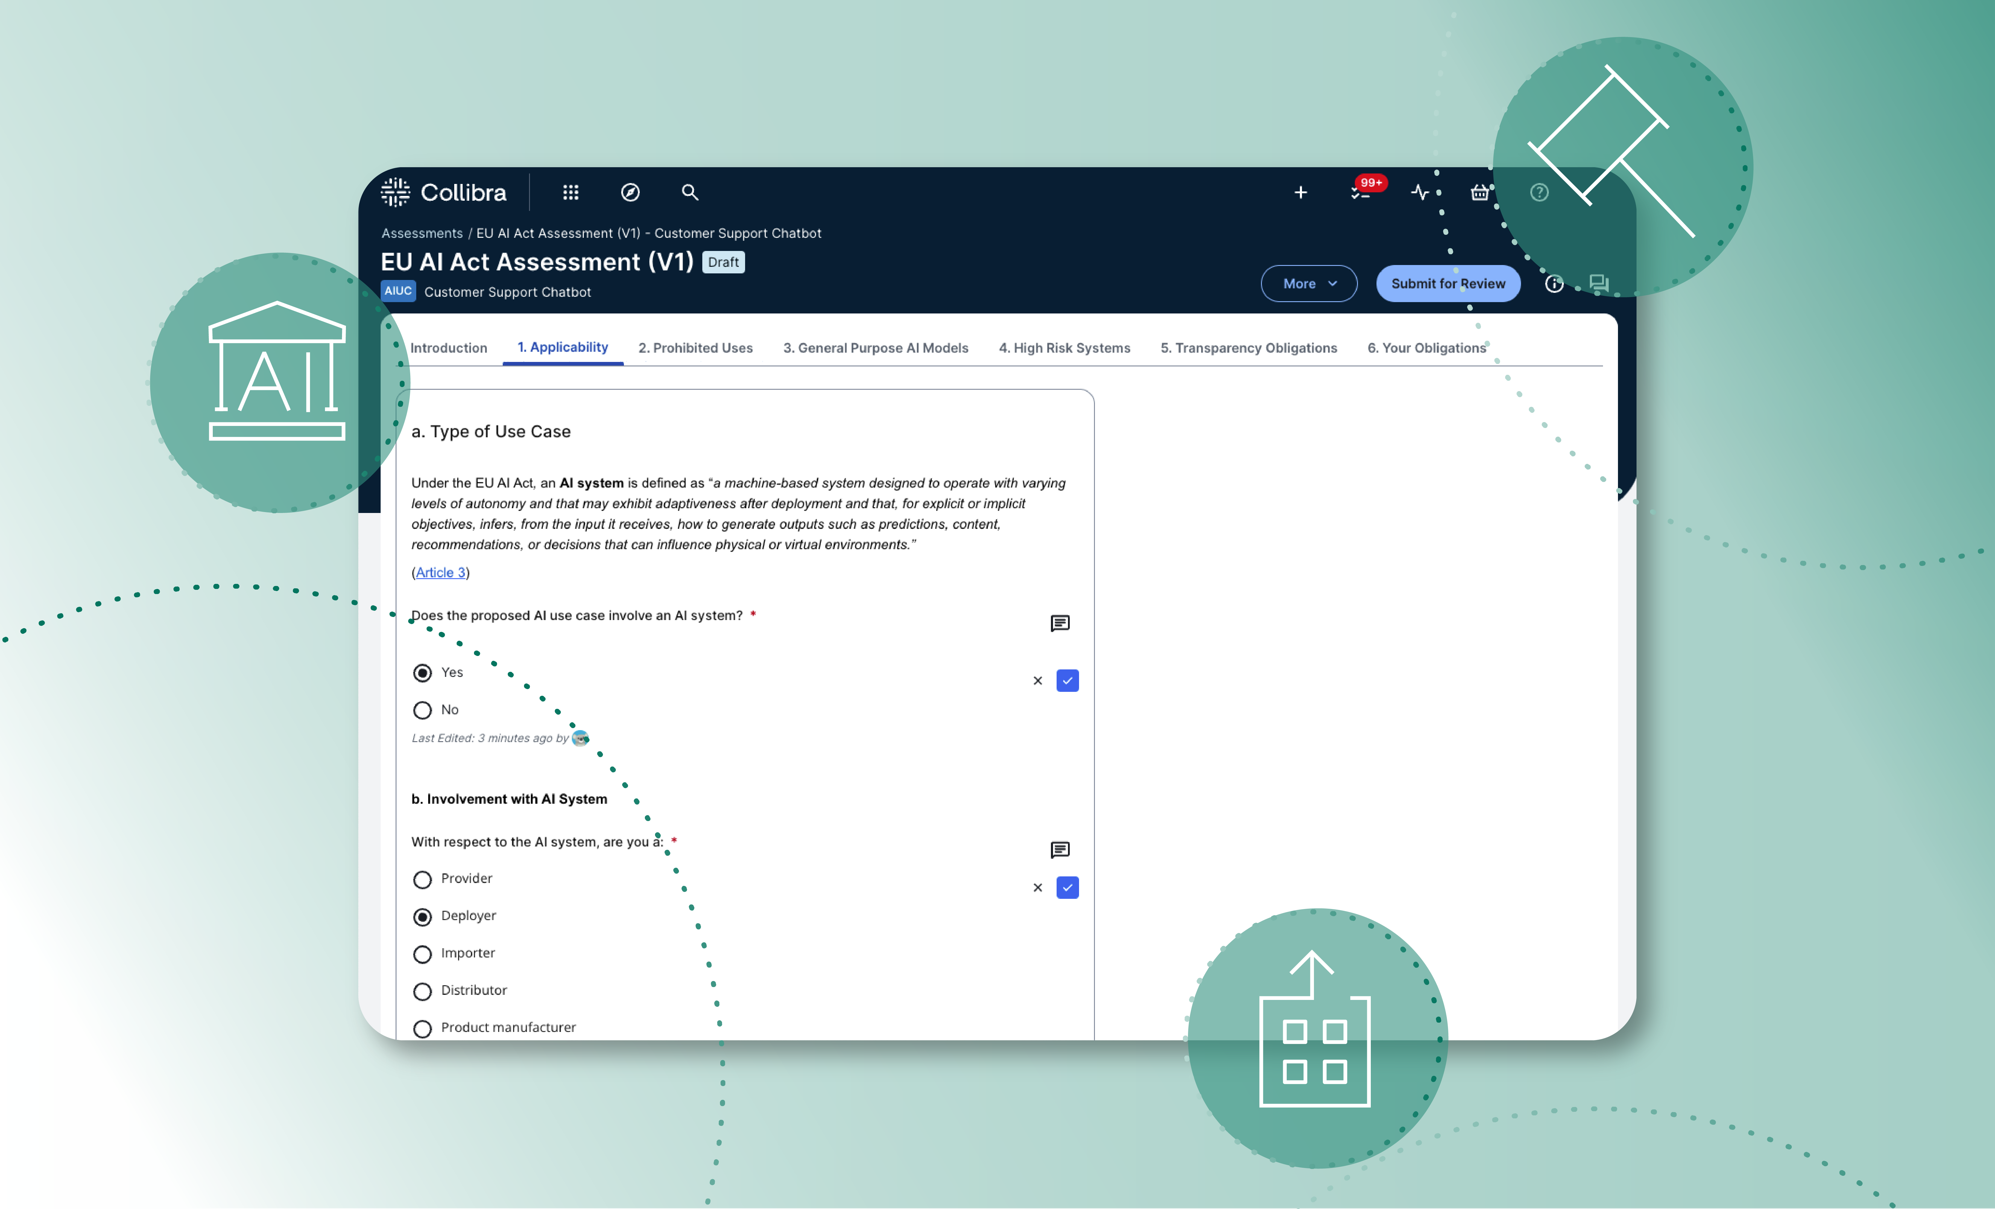Open 5. Transparency Obligations tab
1995x1209 pixels.
click(x=1248, y=348)
